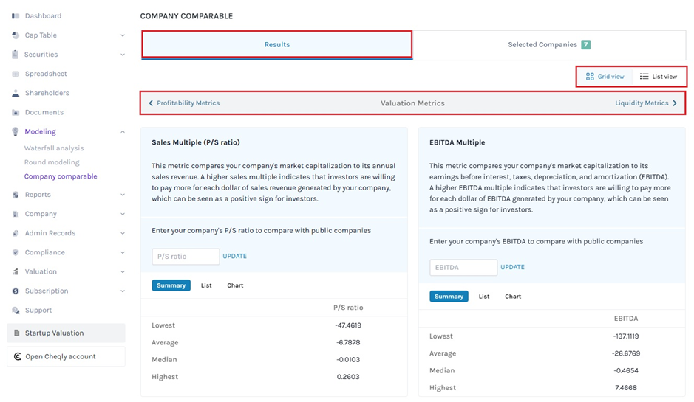
Task: Expand the Cap Table menu chevron
Action: click(123, 35)
